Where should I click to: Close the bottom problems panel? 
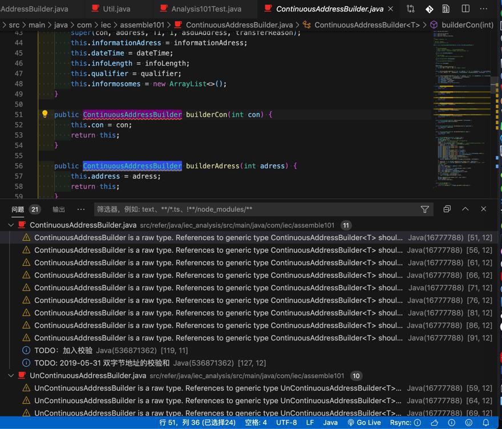click(483, 209)
